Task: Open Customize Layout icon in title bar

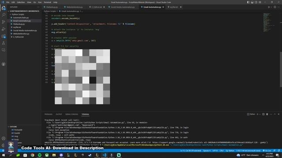Action: 260,2
